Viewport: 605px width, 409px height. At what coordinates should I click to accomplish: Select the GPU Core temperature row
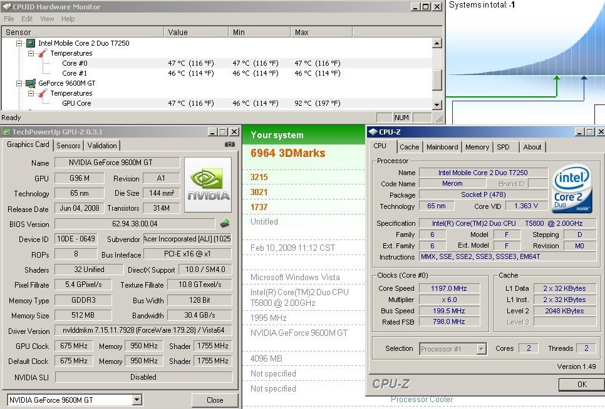point(217,103)
